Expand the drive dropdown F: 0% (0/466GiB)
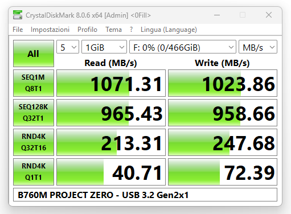Viewport: 291px width, 214px height. [183, 47]
